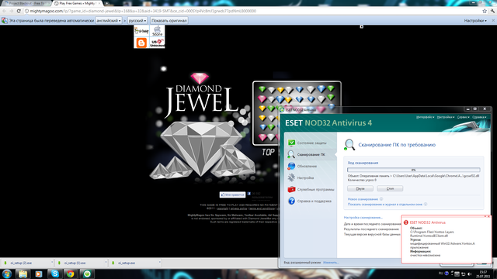Open Интерфейс menu in ESET window

pyautogui.click(x=425, y=117)
